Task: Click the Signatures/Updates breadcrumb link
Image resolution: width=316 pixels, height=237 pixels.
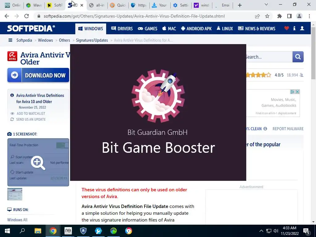Action: tap(92, 40)
